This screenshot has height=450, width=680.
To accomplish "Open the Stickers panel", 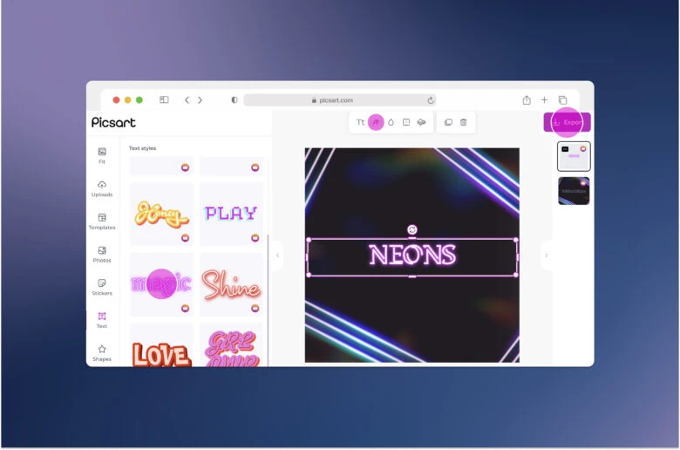I will (102, 287).
